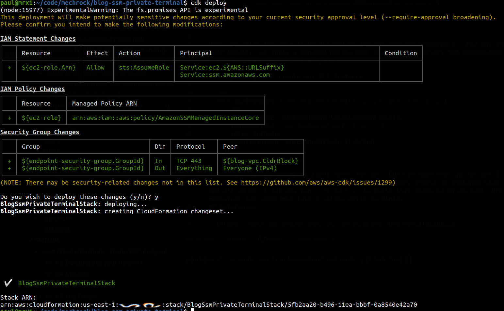
Task: Click the 'sts:AssumeRole' action cell
Action: (144, 67)
